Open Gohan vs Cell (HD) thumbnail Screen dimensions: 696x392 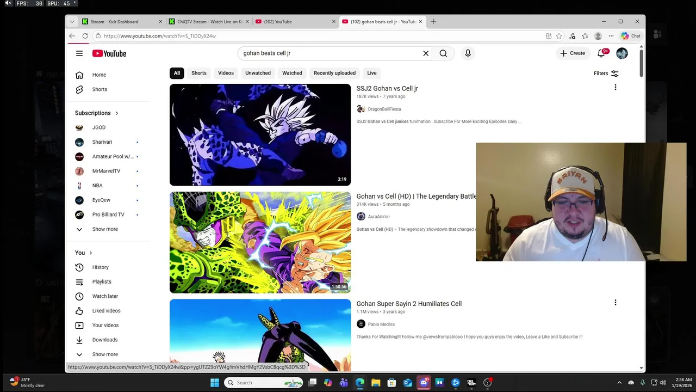coord(260,242)
